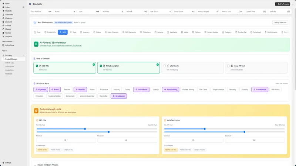Click the SEO Title Maximum input field
The width and height of the screenshot is (296, 166).
[x=127, y=140]
